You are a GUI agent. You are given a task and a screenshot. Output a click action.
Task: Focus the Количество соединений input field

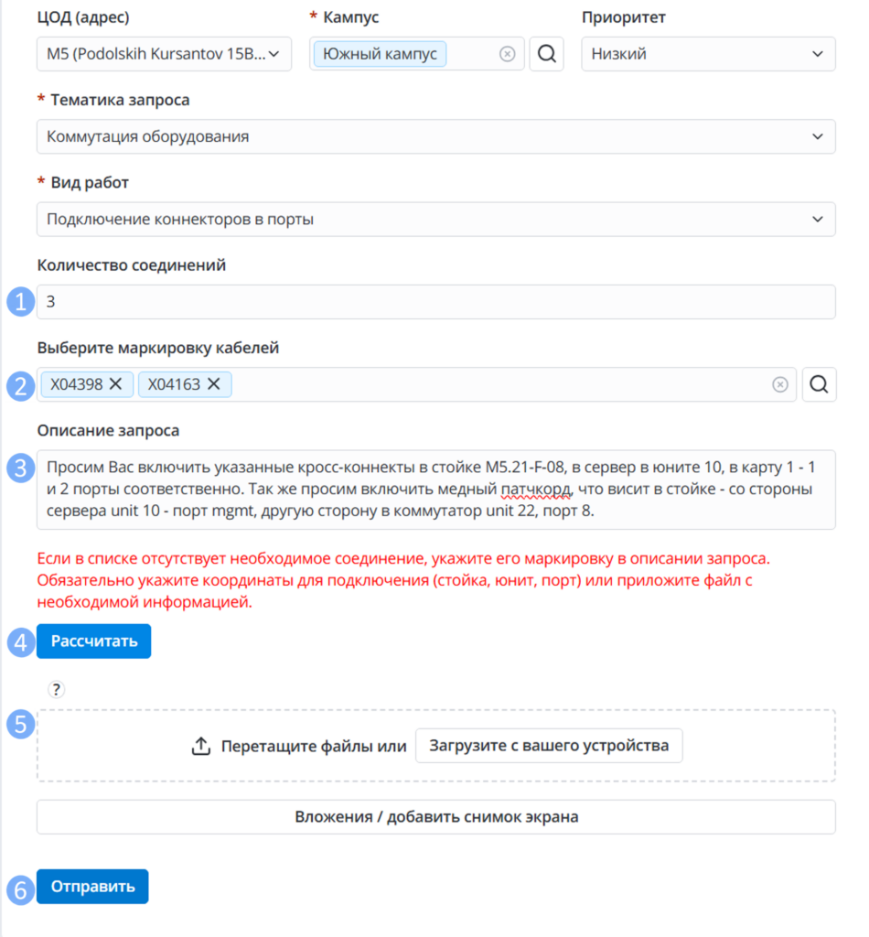click(x=436, y=302)
